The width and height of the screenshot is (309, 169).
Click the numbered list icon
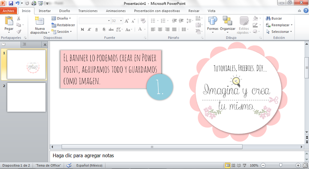(163, 21)
